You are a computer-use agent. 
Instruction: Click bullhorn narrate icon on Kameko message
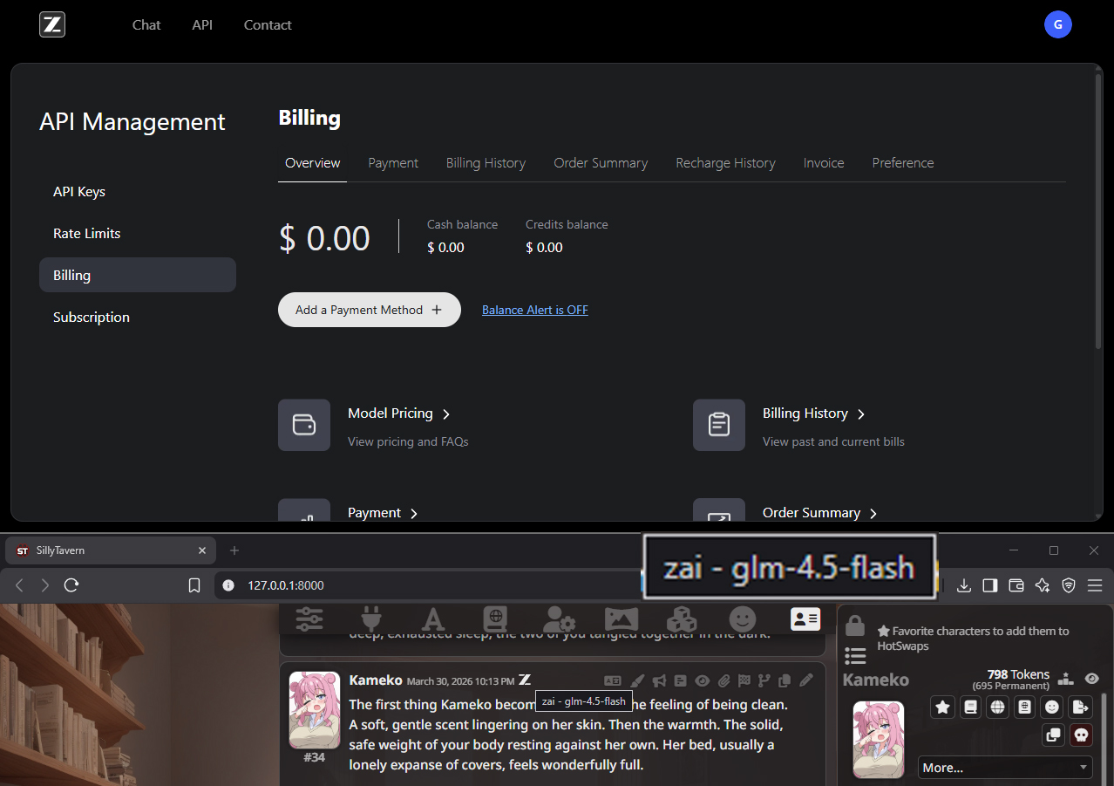[660, 680]
